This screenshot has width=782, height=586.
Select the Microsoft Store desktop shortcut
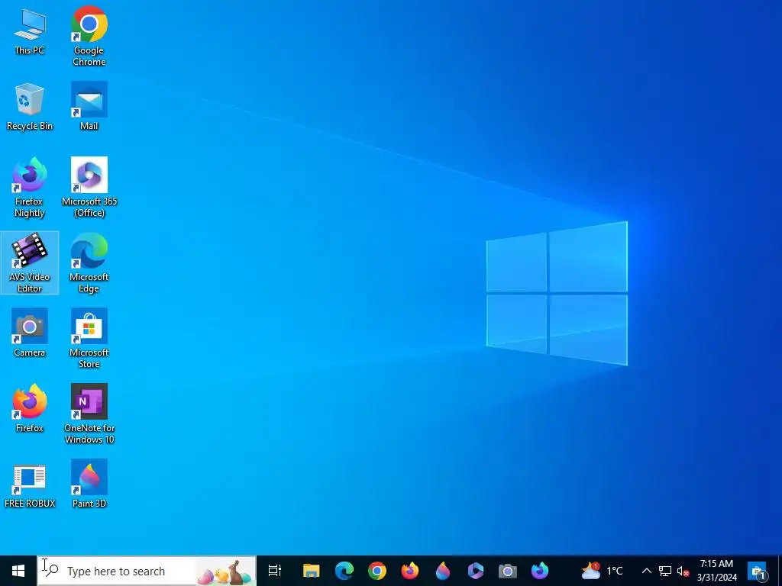pos(89,339)
